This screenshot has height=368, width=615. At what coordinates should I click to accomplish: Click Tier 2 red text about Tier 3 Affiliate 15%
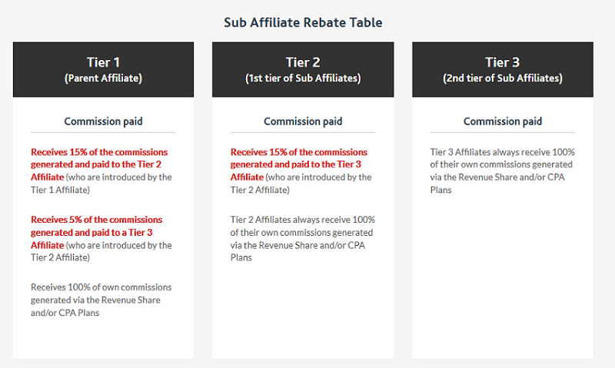298,164
